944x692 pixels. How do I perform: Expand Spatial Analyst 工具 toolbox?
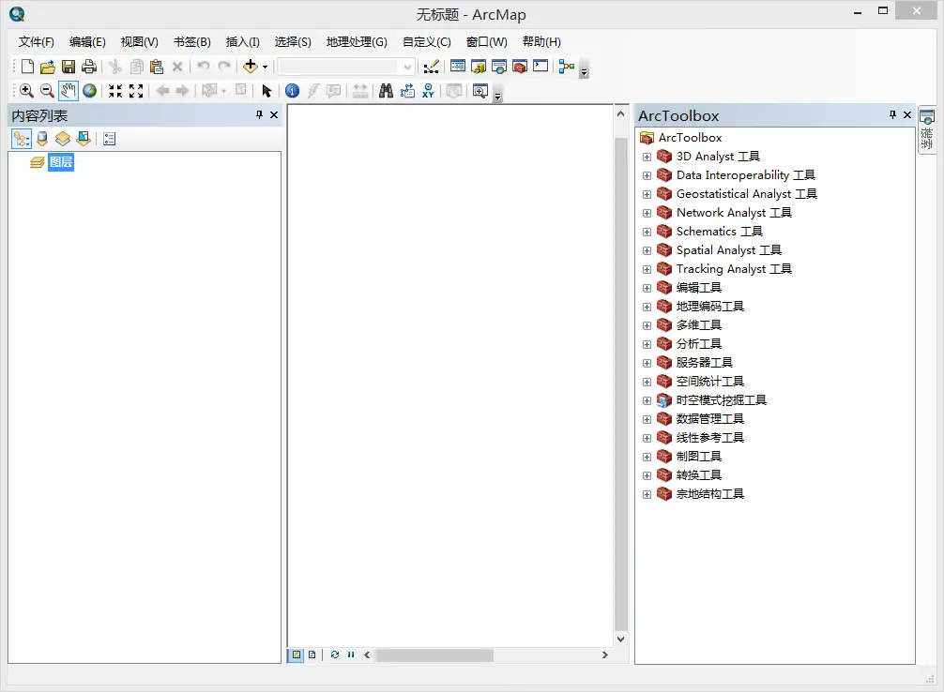pos(647,251)
